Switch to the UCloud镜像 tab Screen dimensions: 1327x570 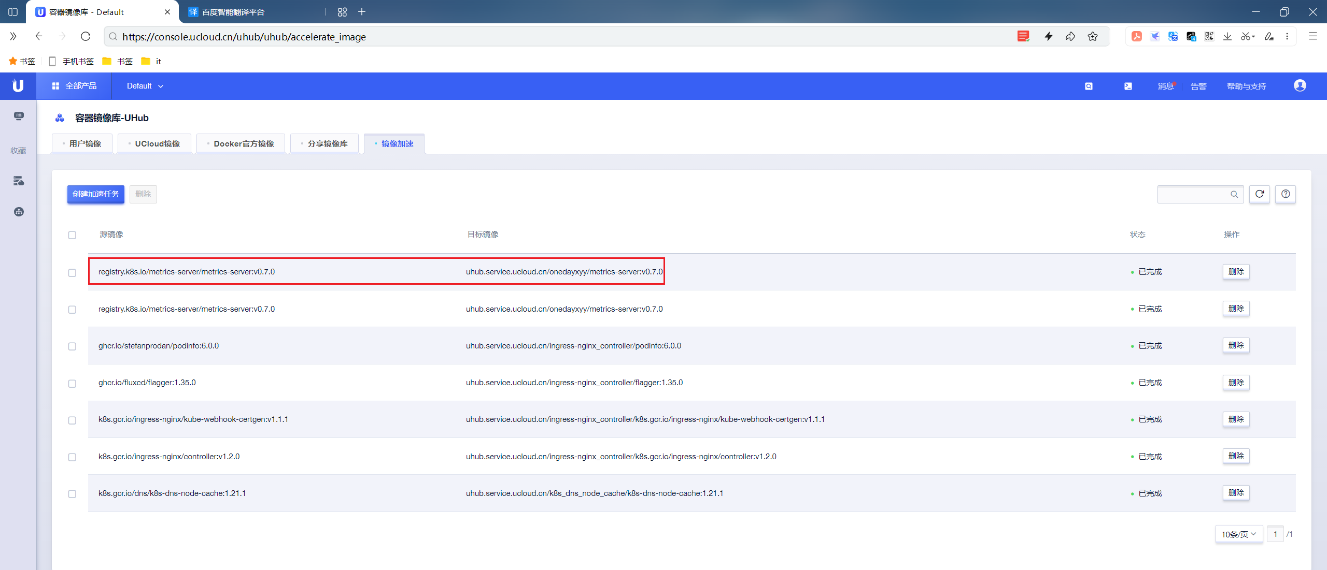(154, 143)
